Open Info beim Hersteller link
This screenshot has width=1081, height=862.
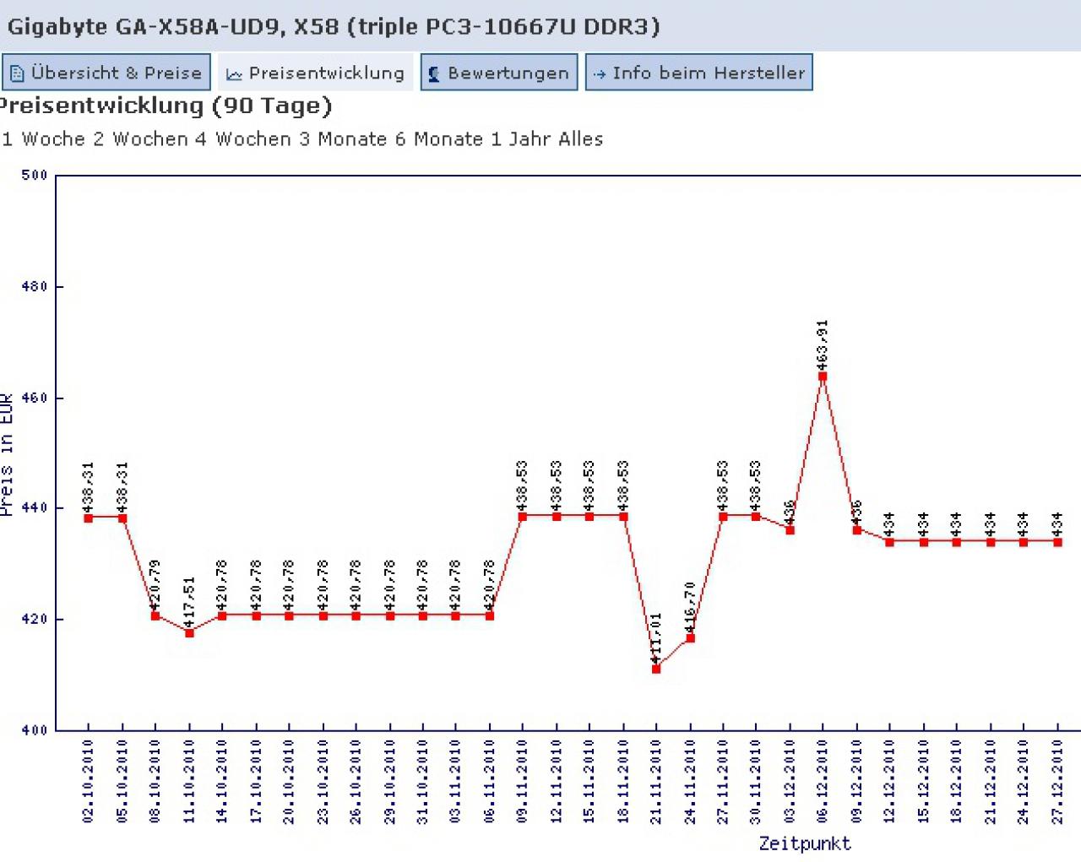tap(699, 73)
